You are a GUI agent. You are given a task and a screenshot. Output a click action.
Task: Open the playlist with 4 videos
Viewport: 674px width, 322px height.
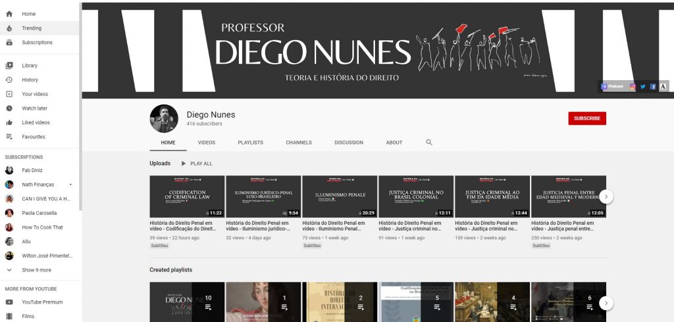point(492,302)
